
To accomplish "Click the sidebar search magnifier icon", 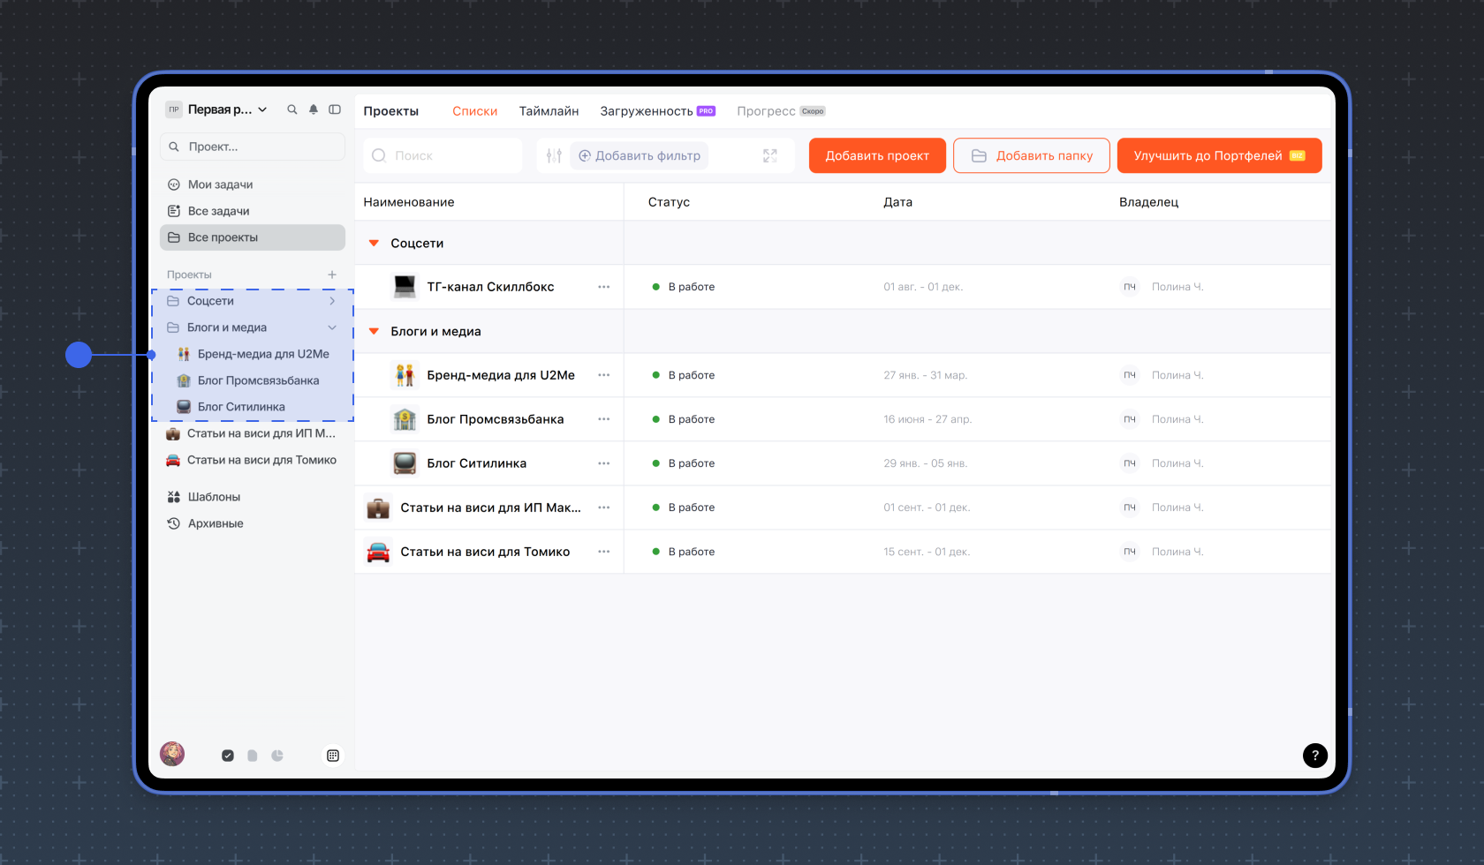I will point(292,109).
